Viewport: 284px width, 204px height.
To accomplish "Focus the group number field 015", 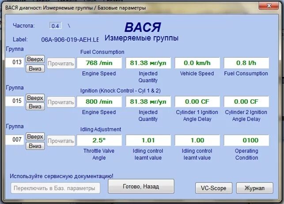I will point(15,101).
